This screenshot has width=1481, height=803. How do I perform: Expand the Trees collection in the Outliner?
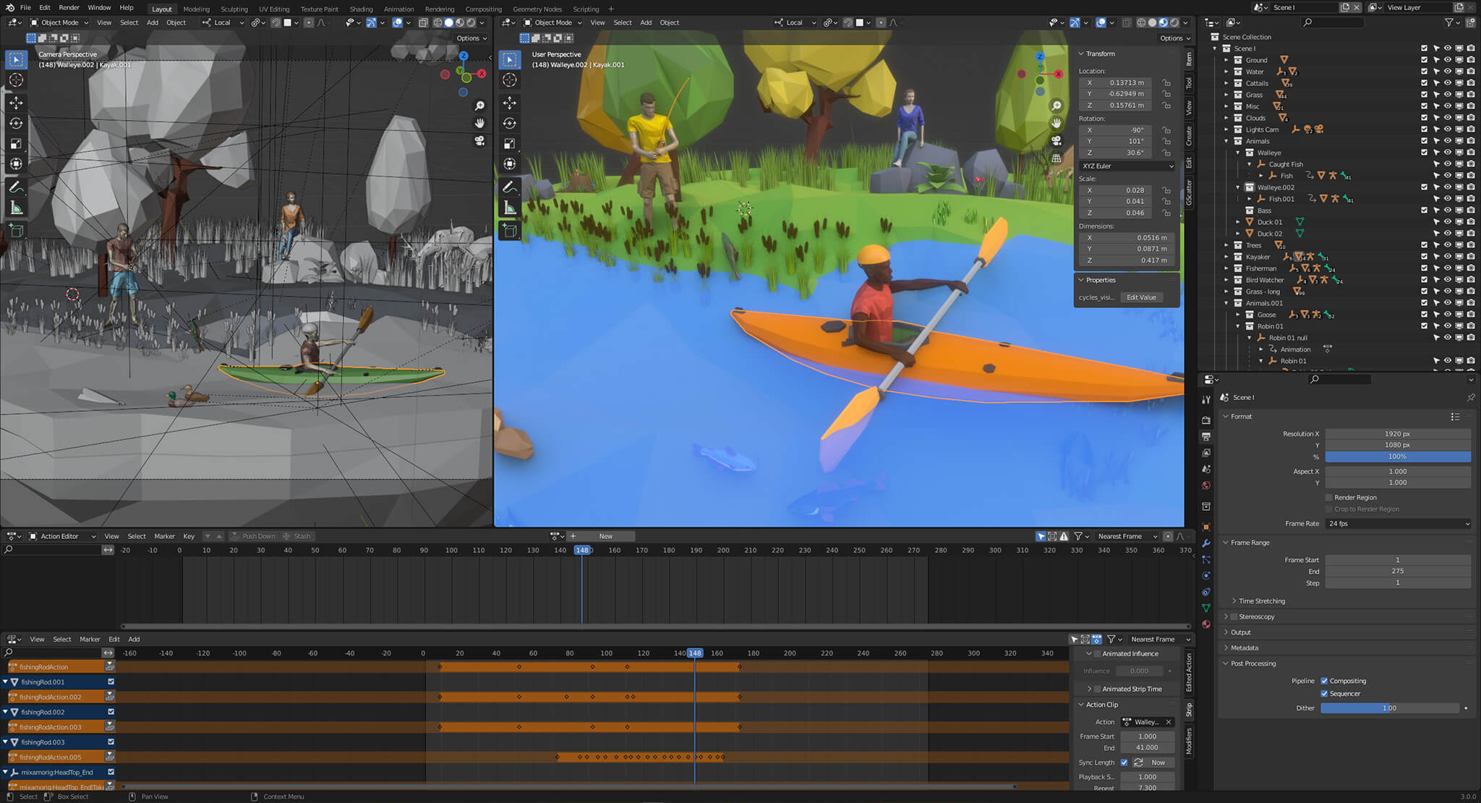click(1227, 245)
